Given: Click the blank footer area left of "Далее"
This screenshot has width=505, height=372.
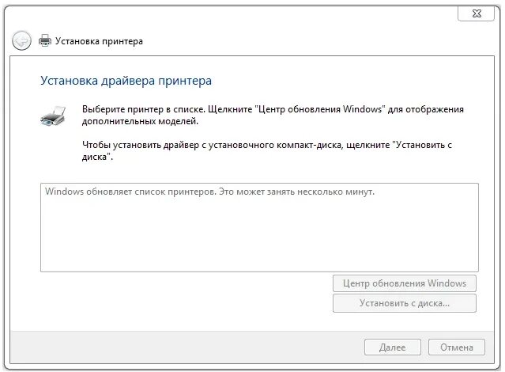Looking at the screenshot, I should tap(198, 347).
